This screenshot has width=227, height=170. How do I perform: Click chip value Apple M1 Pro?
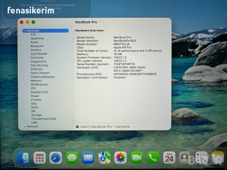point(122,47)
